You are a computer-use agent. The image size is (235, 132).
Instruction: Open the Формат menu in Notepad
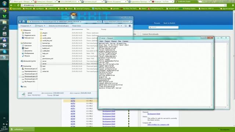click(114, 41)
